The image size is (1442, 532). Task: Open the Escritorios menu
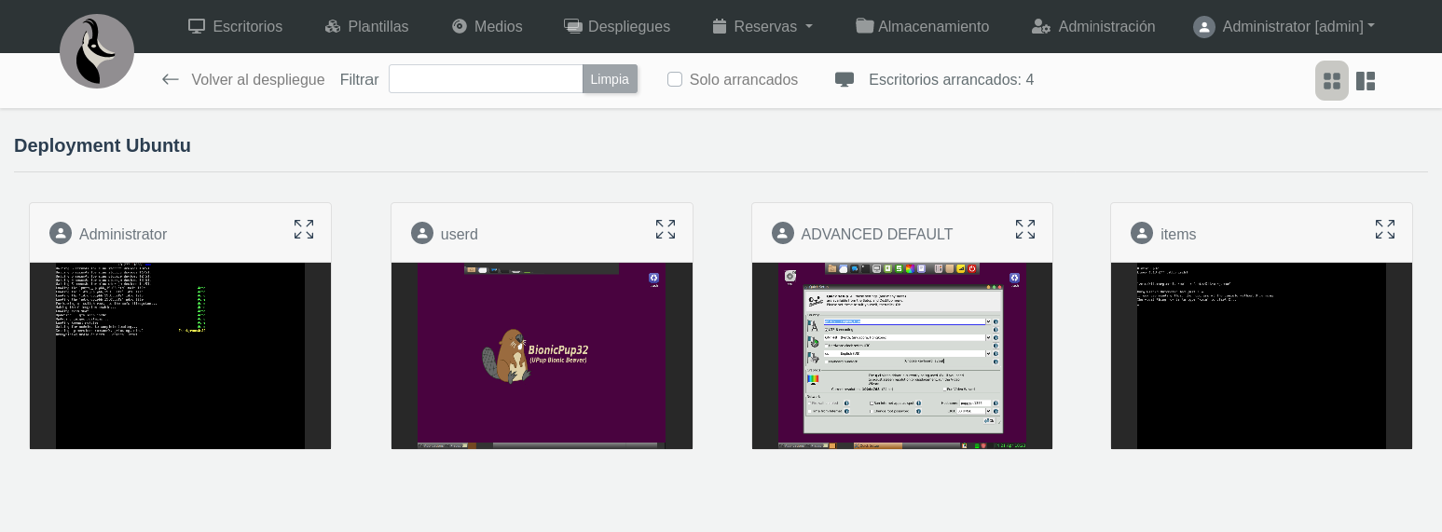tap(235, 26)
